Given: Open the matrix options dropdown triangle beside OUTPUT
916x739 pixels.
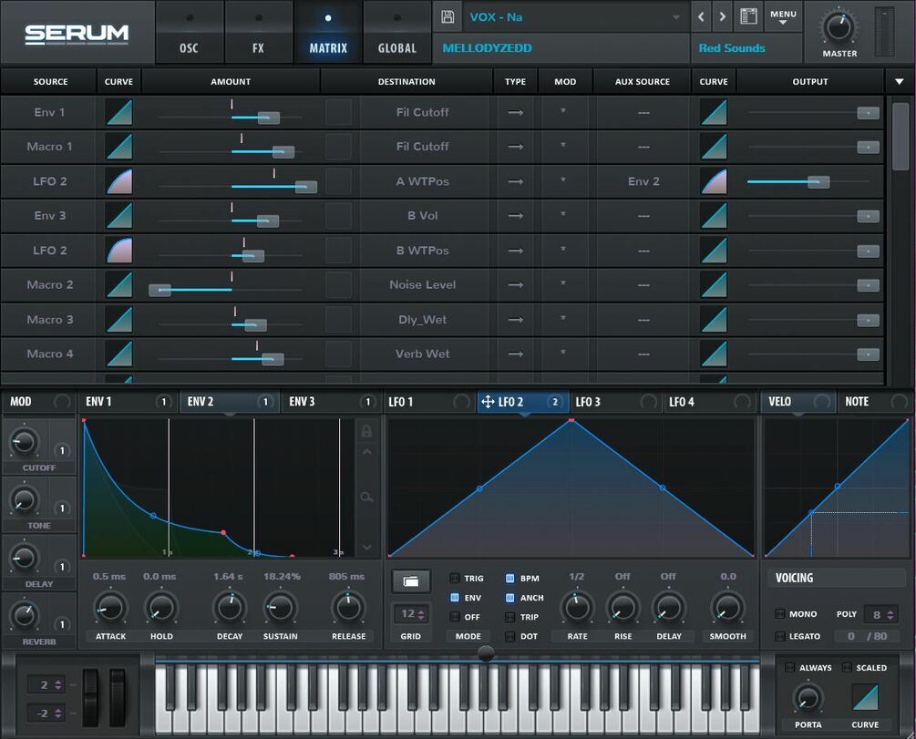Looking at the screenshot, I should pyautogui.click(x=900, y=82).
